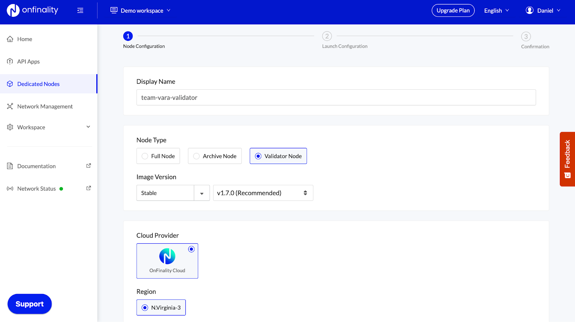Open the external link icon beside Documentation

(89, 166)
